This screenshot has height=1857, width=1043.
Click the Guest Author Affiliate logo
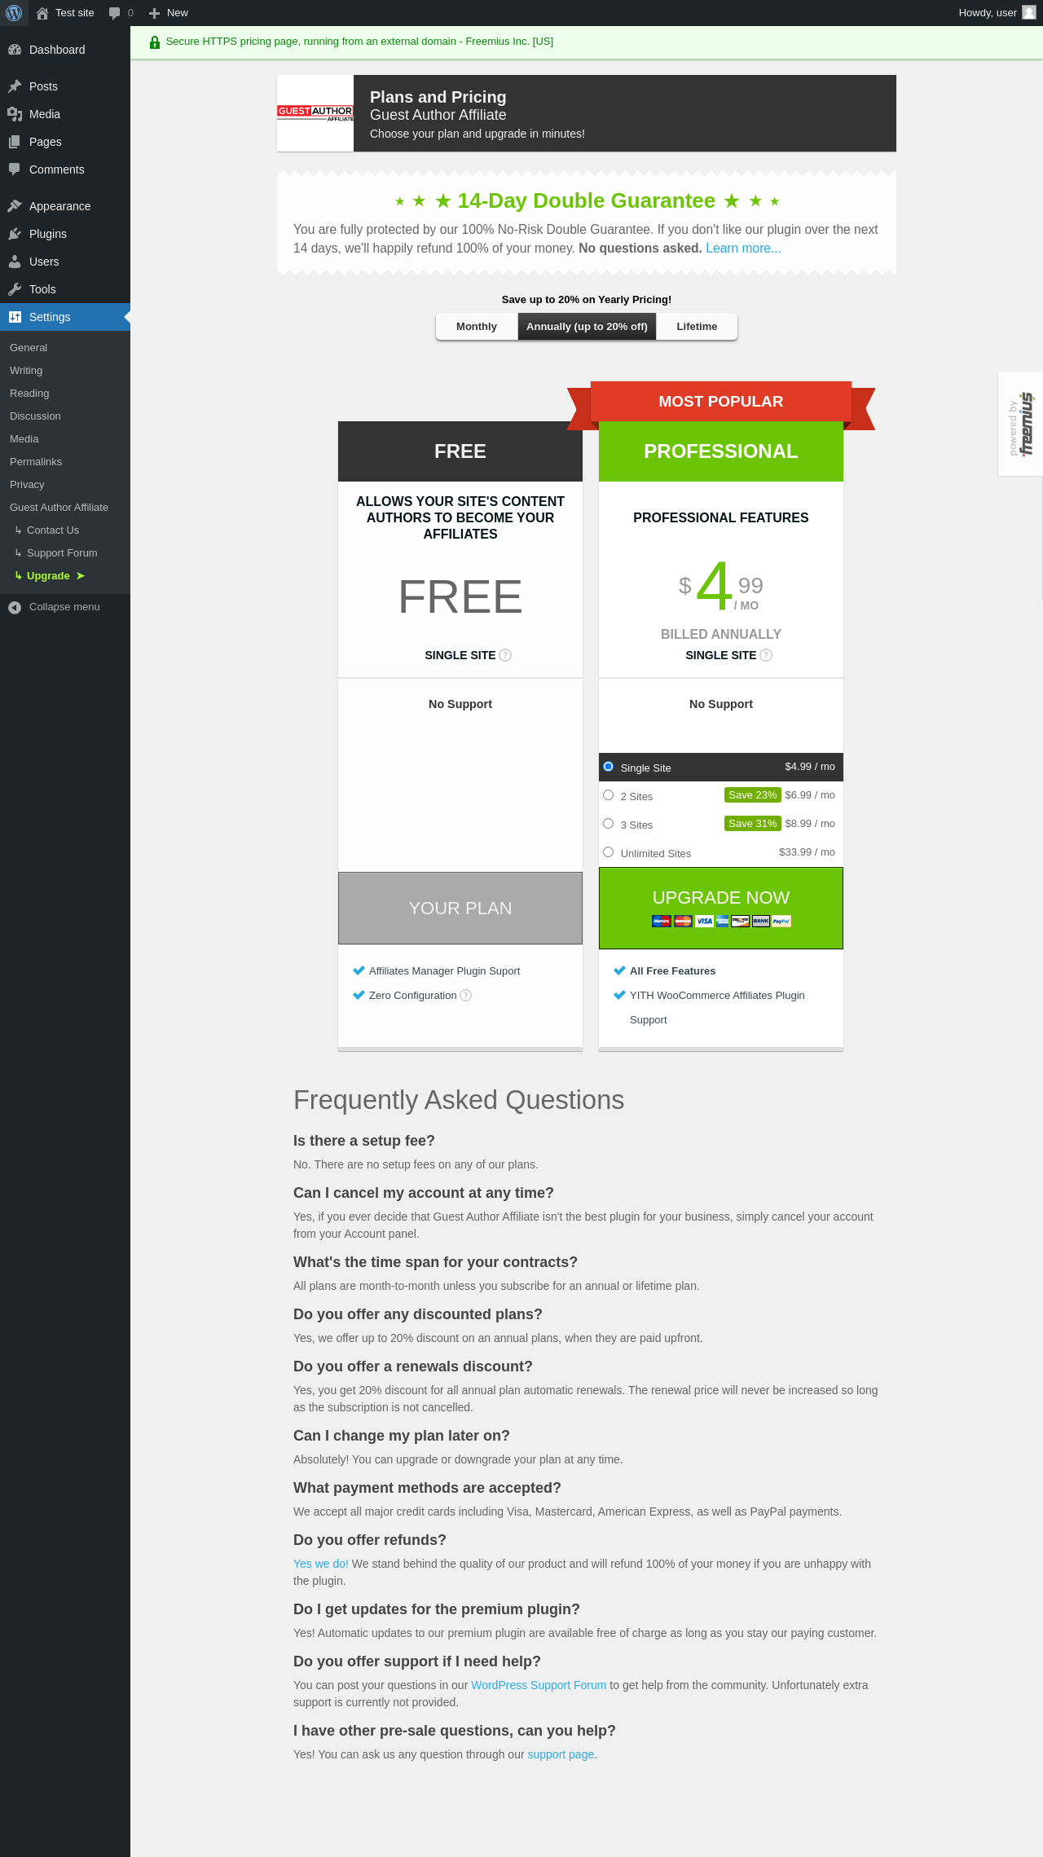(x=315, y=113)
